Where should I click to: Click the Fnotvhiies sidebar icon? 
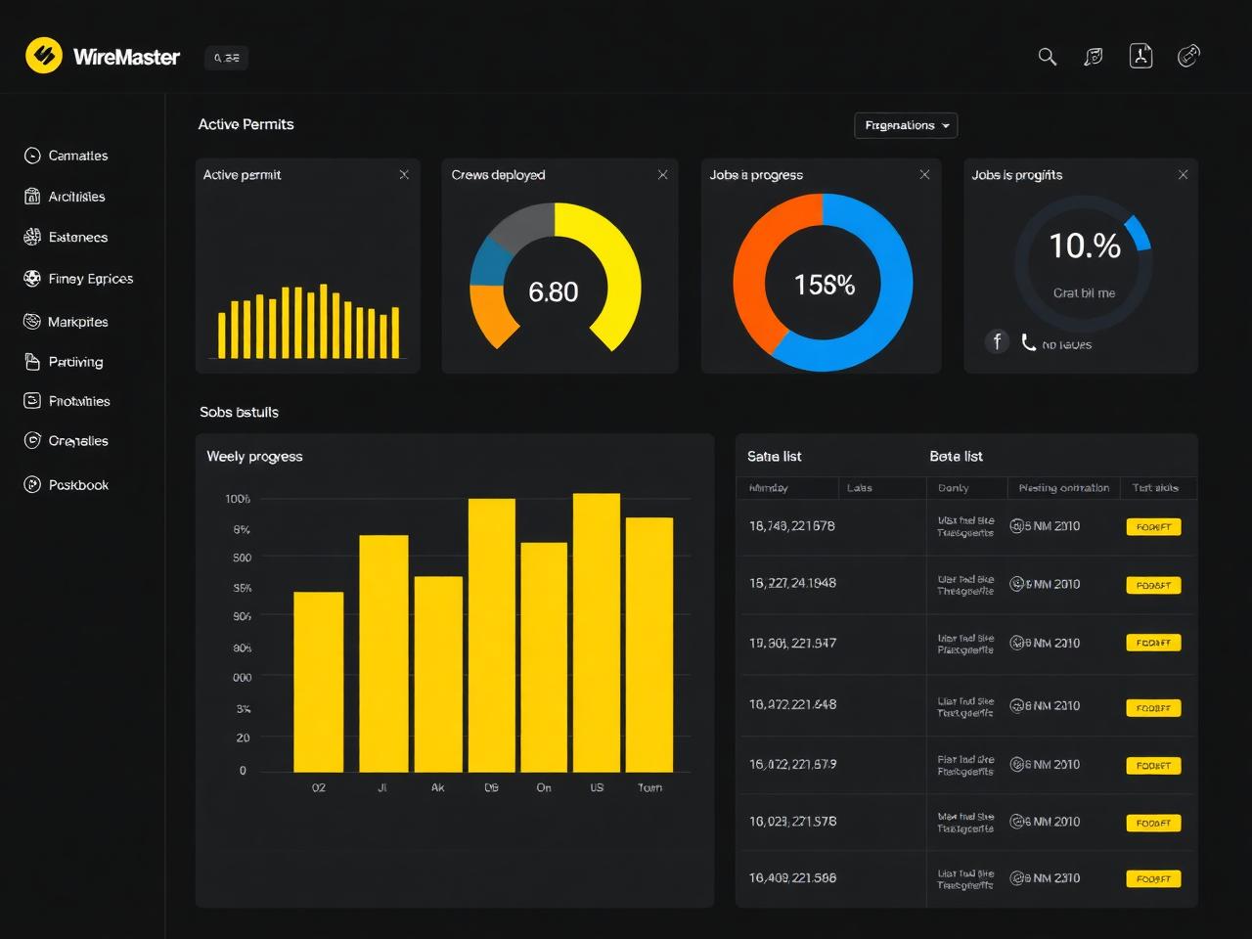(32, 400)
